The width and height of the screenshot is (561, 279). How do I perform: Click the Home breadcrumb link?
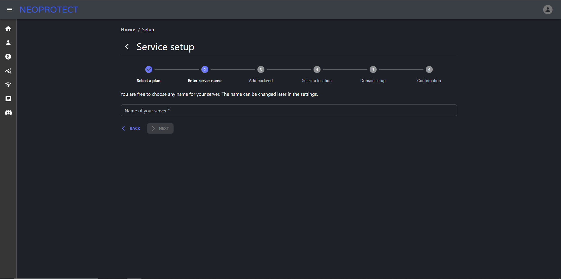point(128,30)
